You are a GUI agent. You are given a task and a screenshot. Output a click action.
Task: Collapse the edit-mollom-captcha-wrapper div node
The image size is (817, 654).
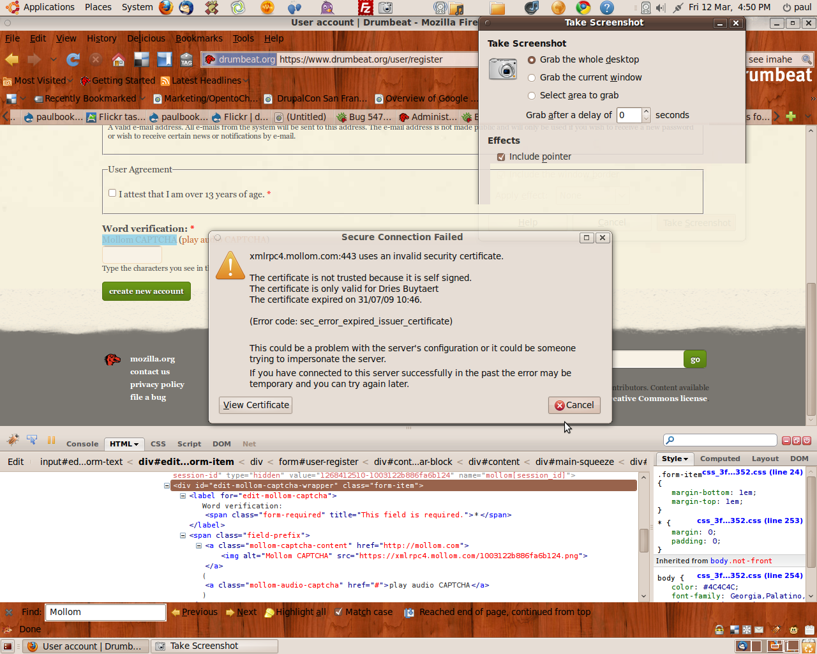(x=167, y=485)
